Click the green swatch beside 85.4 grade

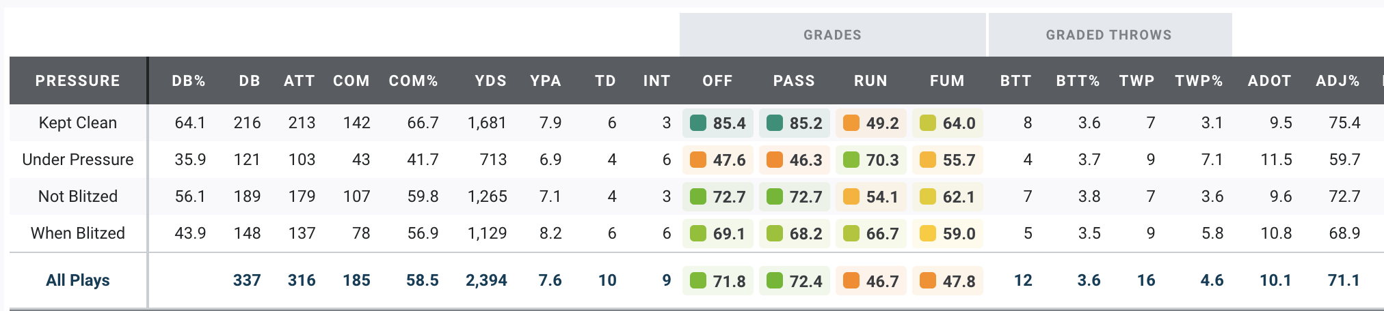[698, 123]
